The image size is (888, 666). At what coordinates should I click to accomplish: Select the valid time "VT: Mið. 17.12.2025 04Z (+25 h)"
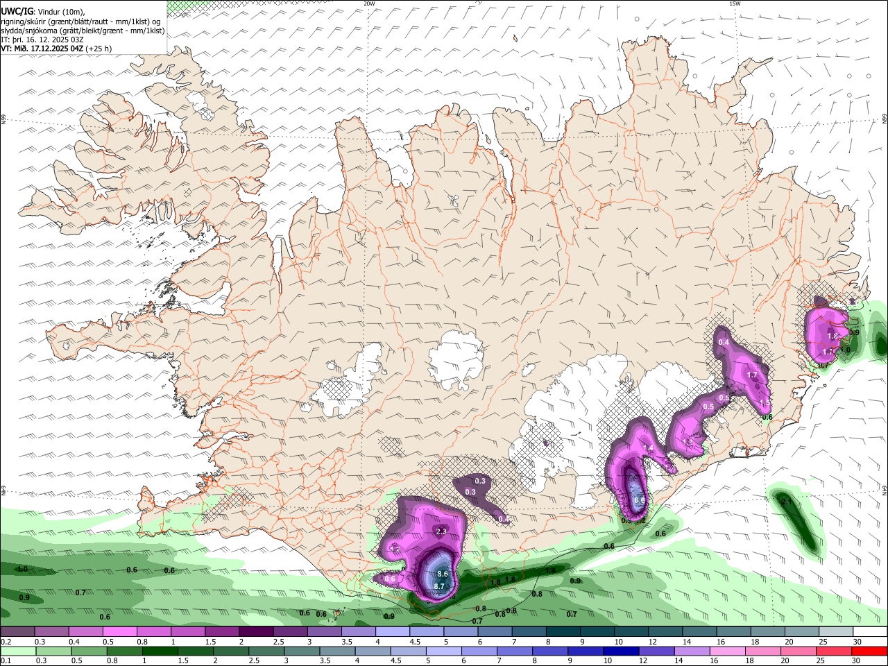pos(56,49)
